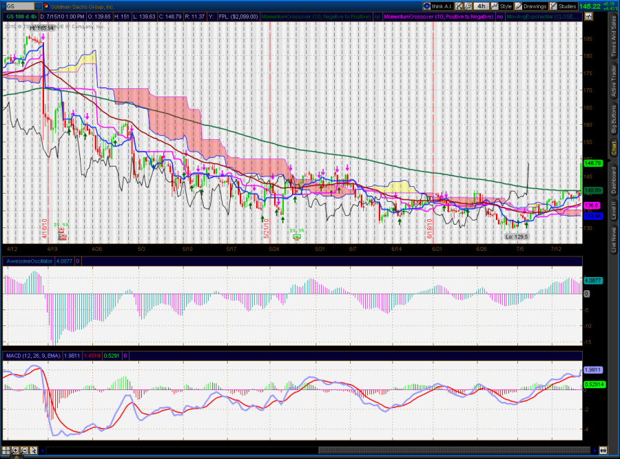Click the 'Hi: 185.94' high marker
The height and width of the screenshot is (459, 620).
coord(42,28)
